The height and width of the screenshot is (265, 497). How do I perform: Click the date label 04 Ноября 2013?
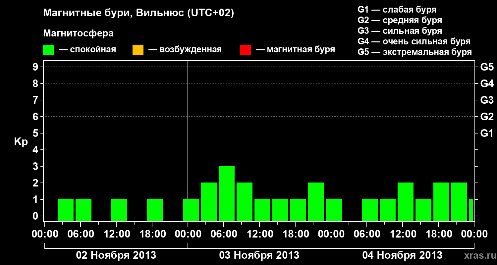402,255
